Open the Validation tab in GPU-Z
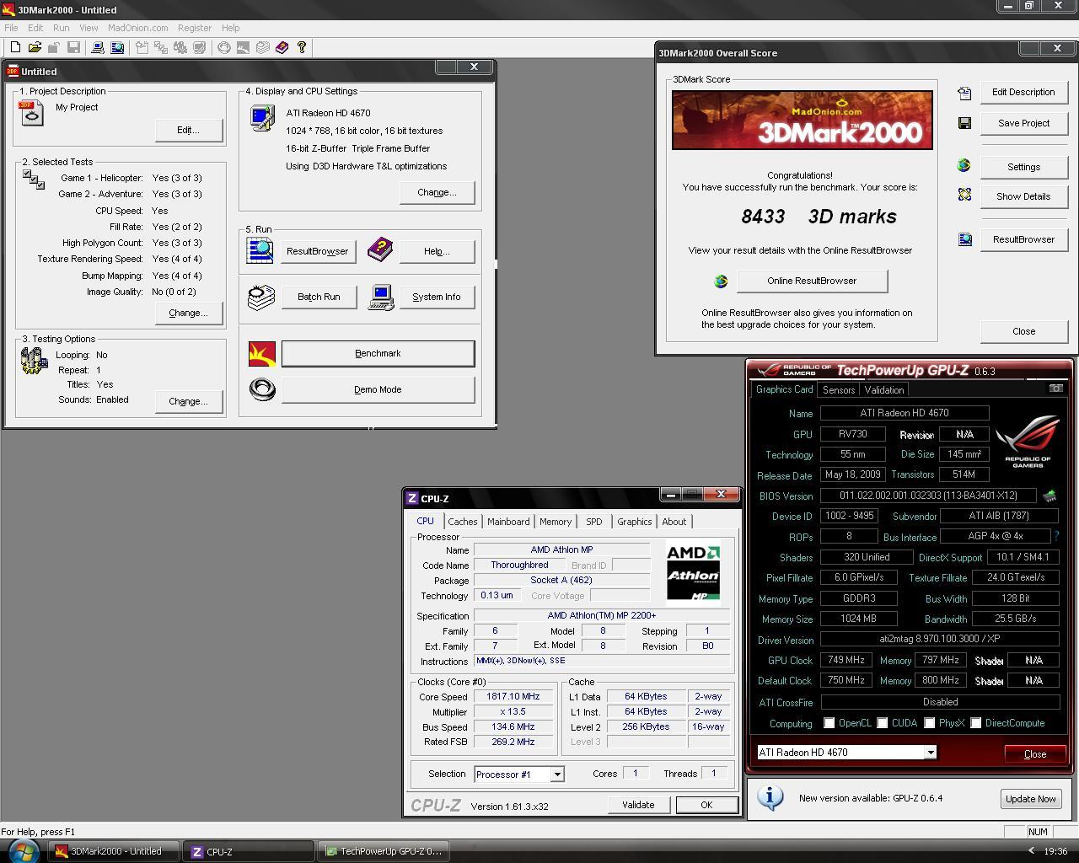The height and width of the screenshot is (863, 1079). tap(883, 389)
